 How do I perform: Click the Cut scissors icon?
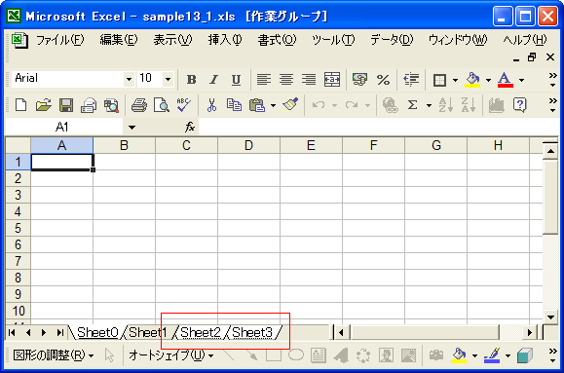(x=211, y=105)
